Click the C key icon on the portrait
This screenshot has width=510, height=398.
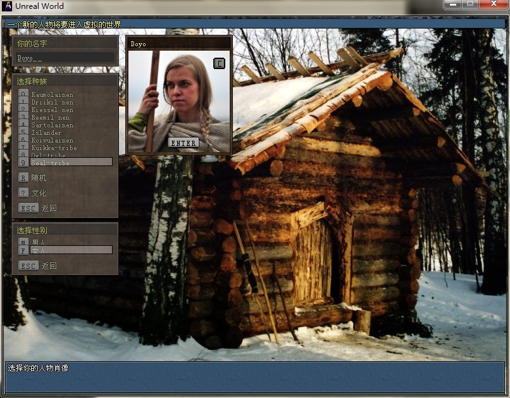[219, 63]
